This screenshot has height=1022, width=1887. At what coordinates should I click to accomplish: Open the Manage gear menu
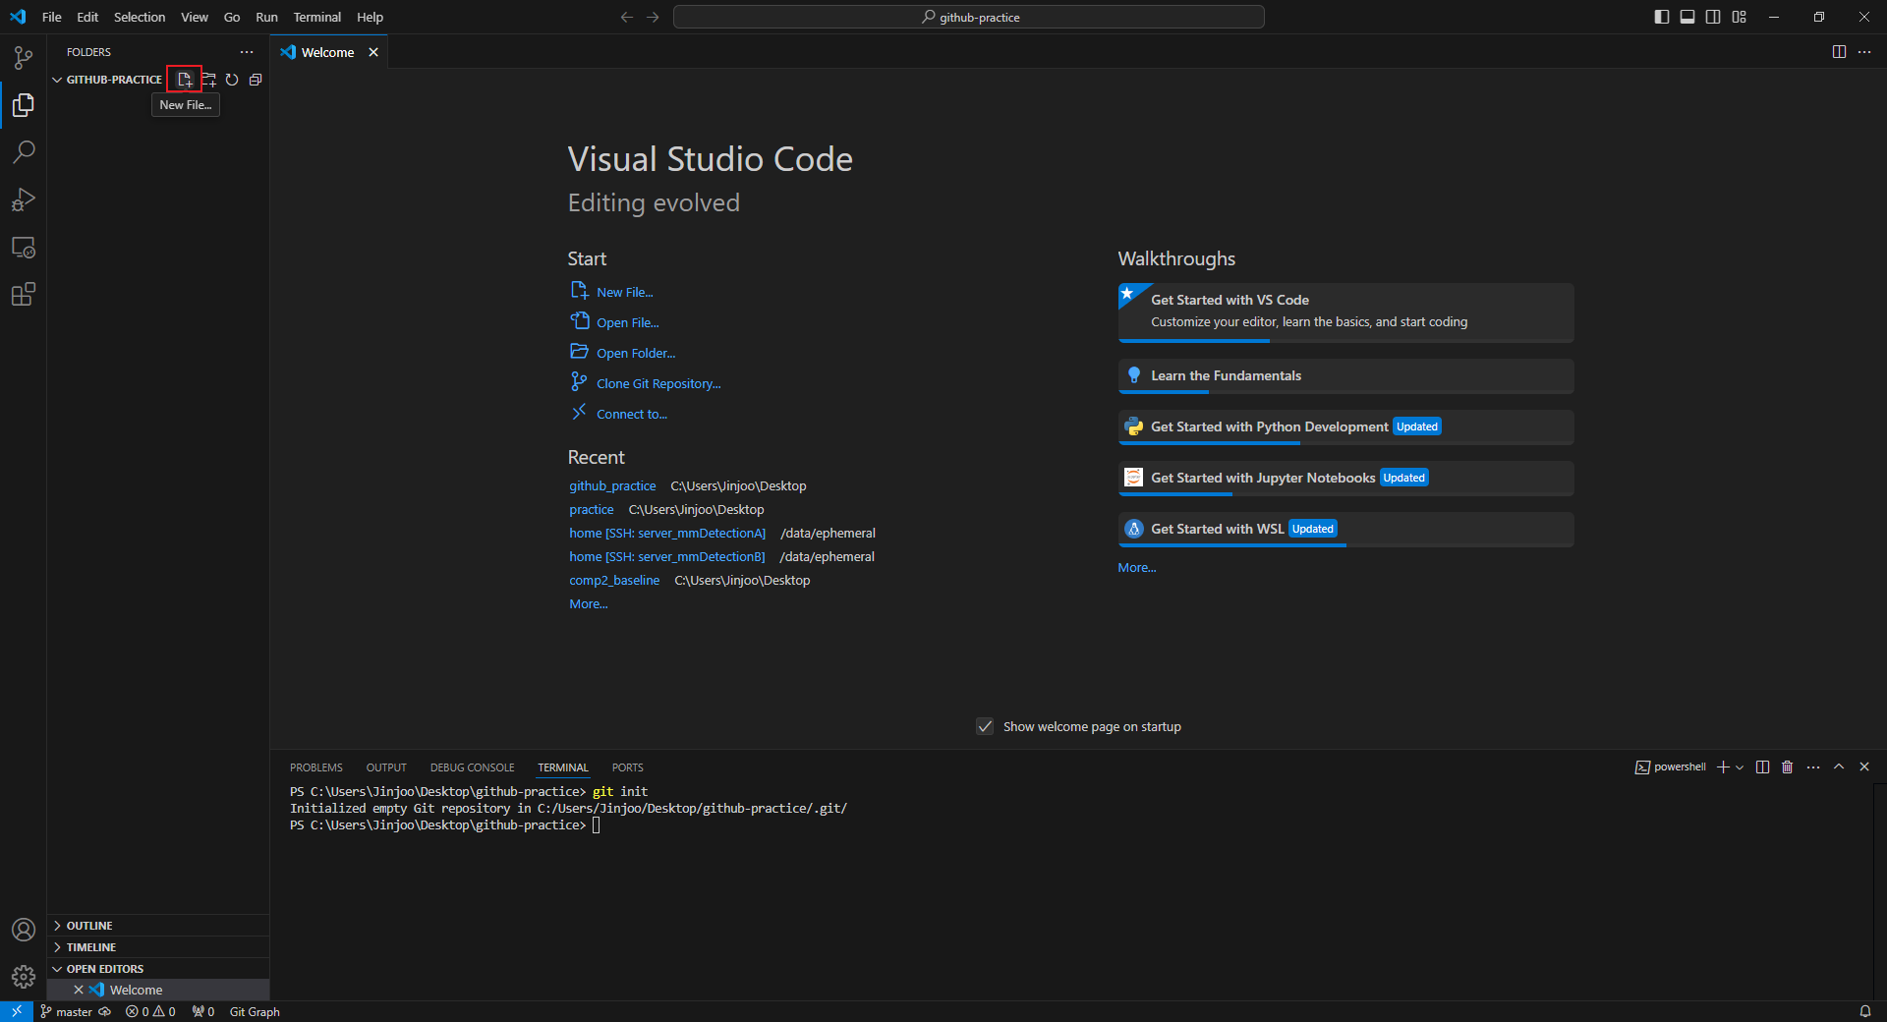(24, 977)
